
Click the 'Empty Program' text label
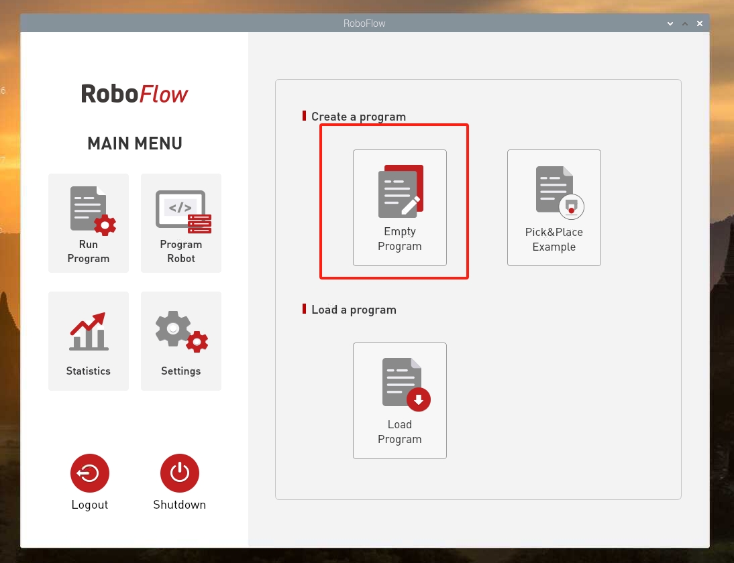tap(400, 239)
